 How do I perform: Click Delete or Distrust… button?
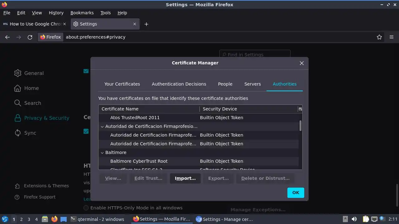[x=265, y=178]
